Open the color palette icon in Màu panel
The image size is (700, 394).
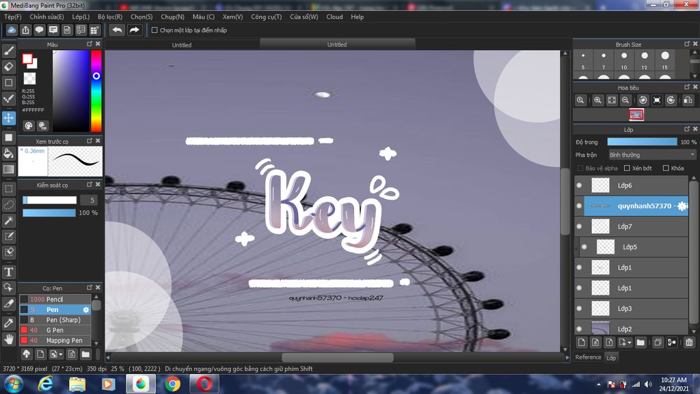click(29, 126)
